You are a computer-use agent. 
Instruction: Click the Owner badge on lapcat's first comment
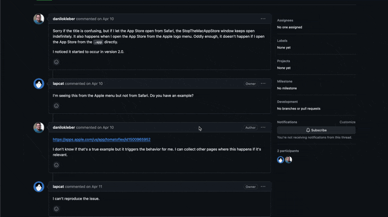point(250,84)
